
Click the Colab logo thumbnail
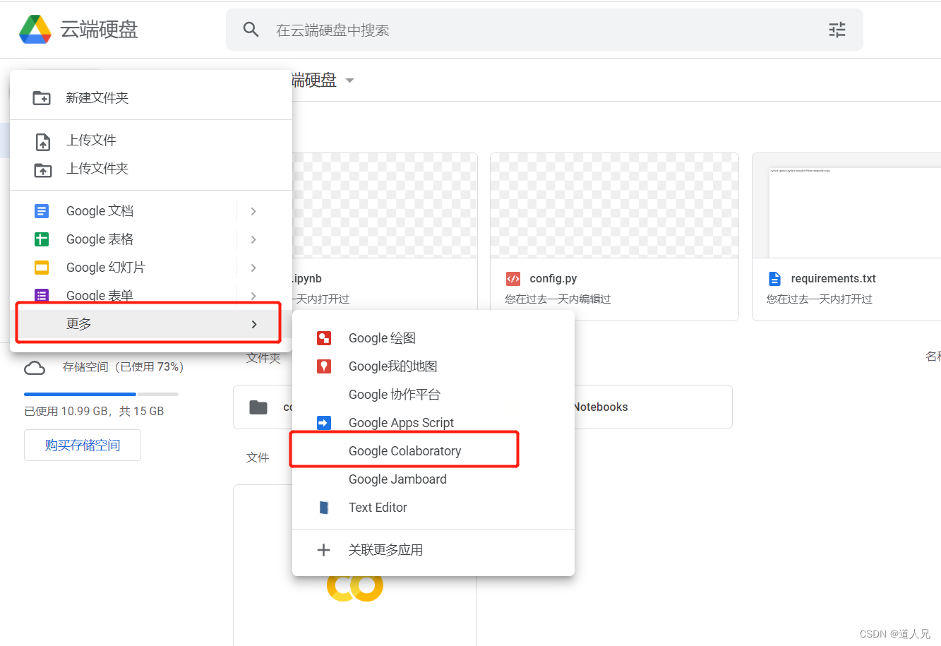click(x=355, y=587)
